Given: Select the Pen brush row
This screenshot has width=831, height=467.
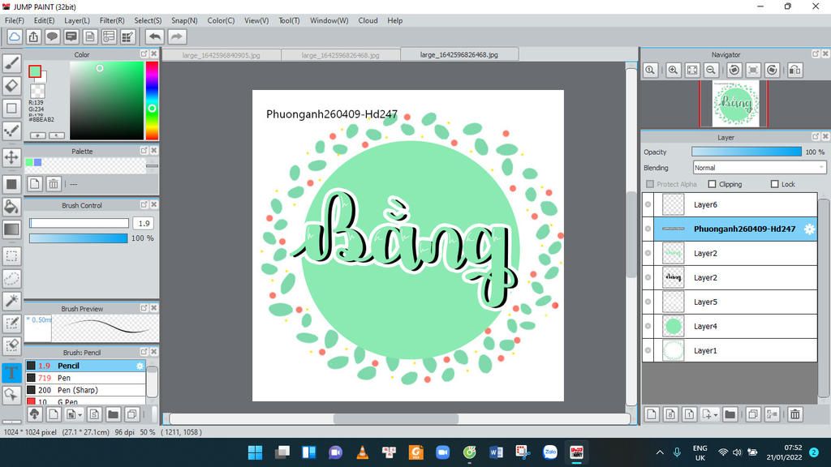Looking at the screenshot, I should [x=85, y=378].
